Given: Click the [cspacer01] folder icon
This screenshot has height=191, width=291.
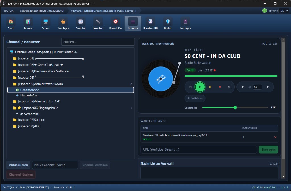Looking at the screenshot, I should (15, 58).
